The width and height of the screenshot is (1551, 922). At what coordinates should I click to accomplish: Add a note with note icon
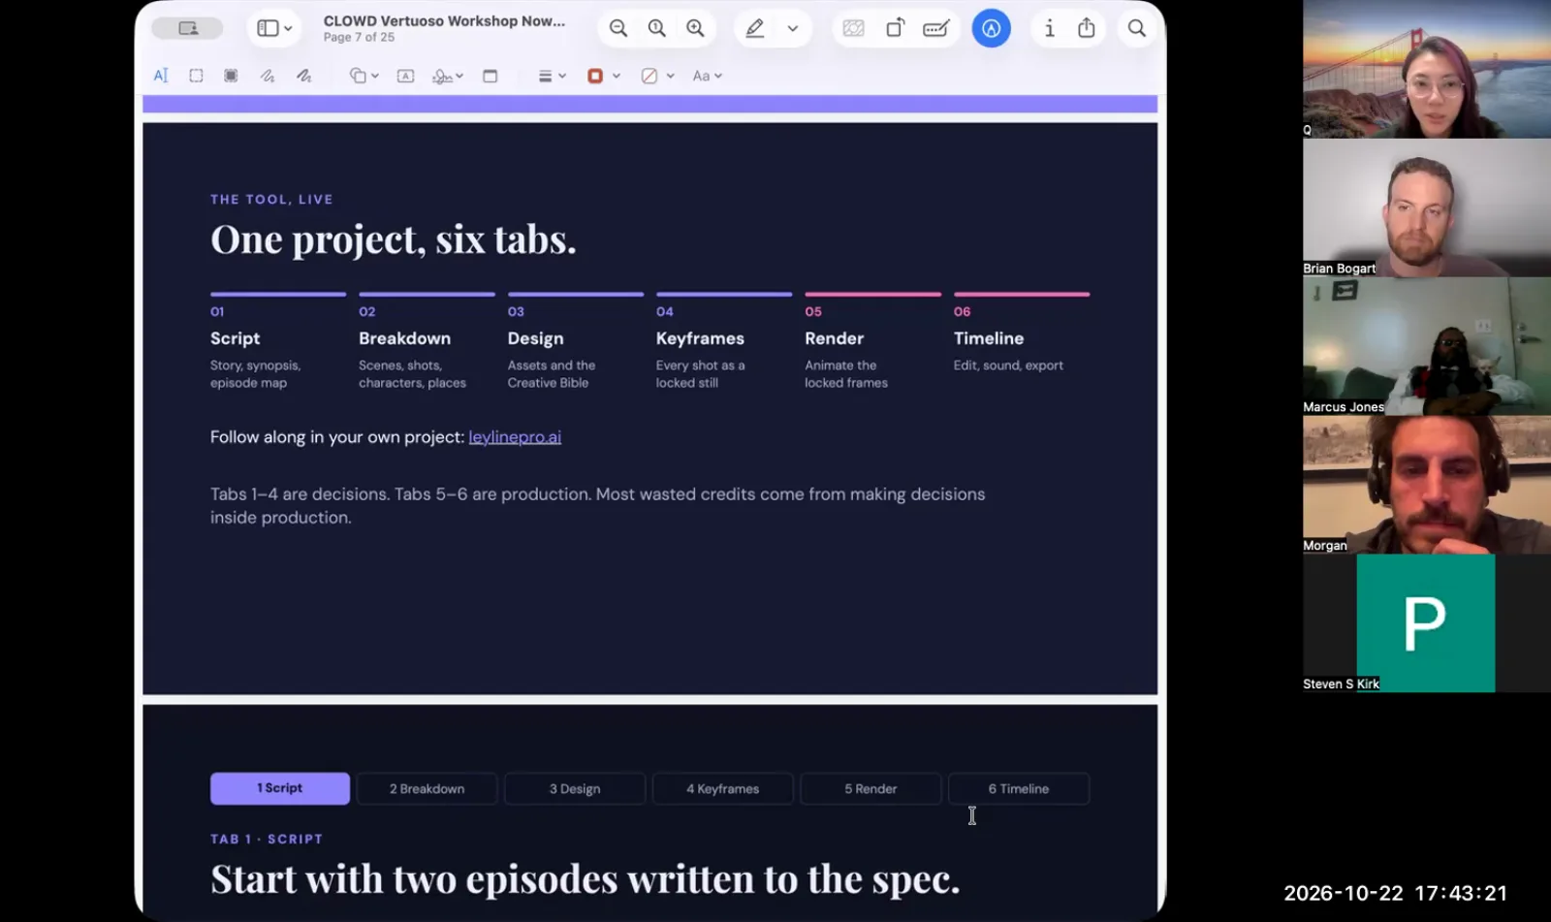(x=490, y=76)
